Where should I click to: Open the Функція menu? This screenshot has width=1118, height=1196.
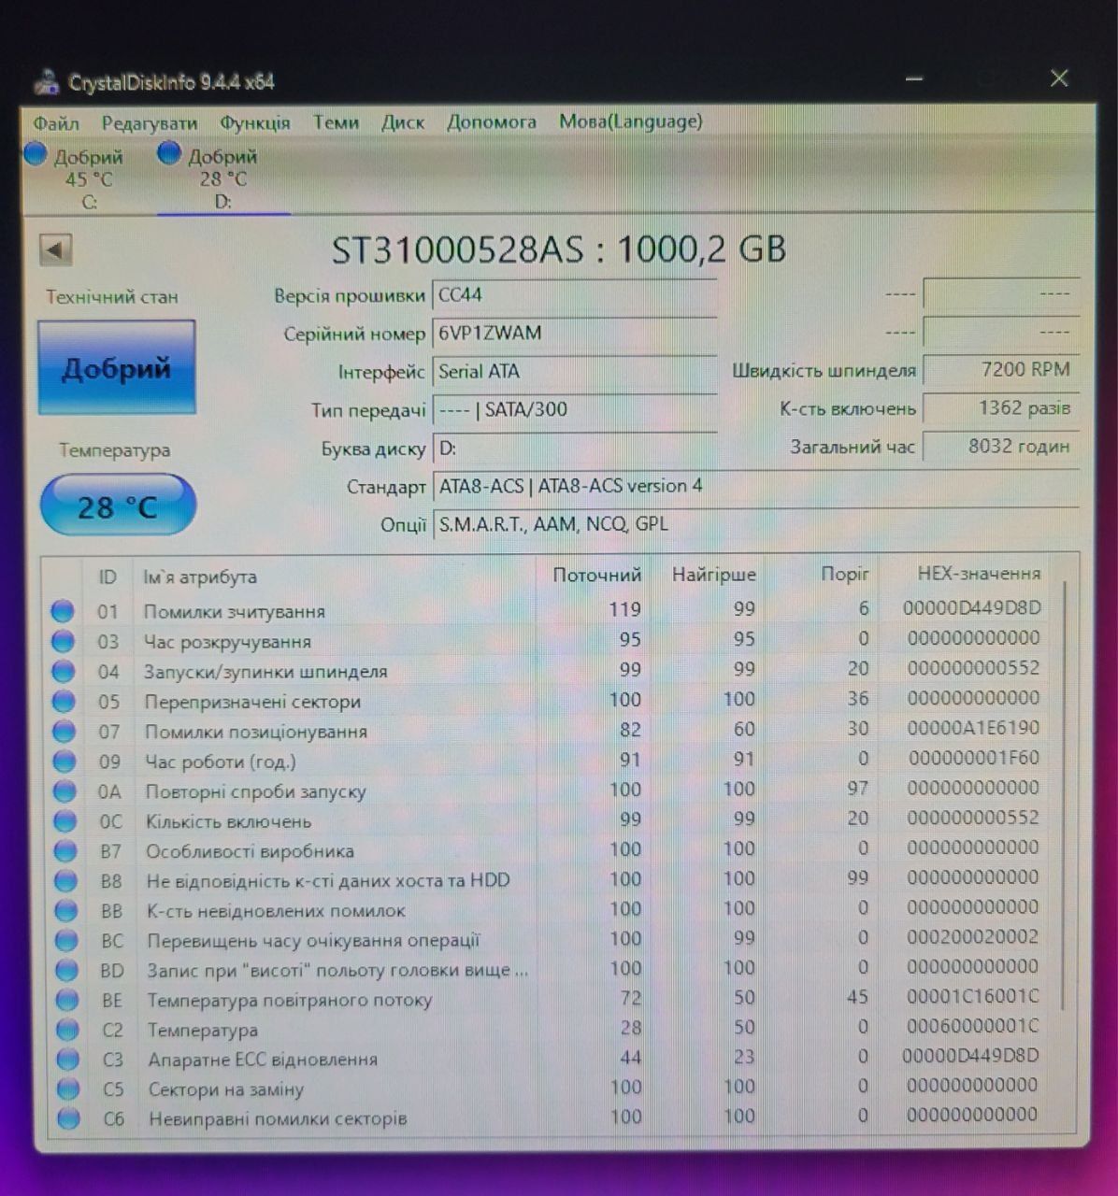click(x=255, y=123)
